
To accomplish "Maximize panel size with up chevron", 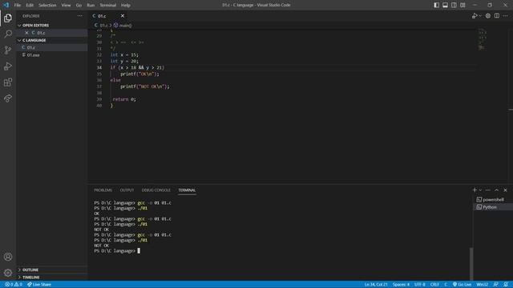I will (496, 190).
